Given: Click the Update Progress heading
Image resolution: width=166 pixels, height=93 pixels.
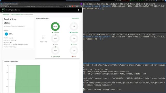Looking at the screenshot, I should pos(42,19).
